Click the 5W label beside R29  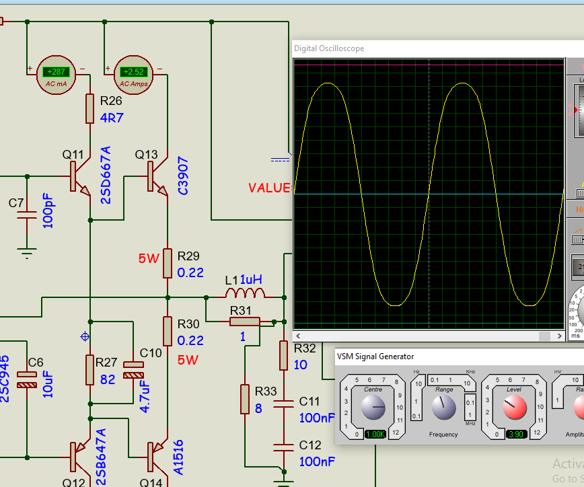(x=149, y=258)
